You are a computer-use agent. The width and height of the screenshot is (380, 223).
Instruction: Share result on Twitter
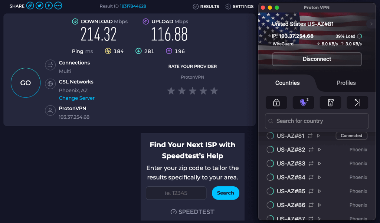tap(39, 6)
